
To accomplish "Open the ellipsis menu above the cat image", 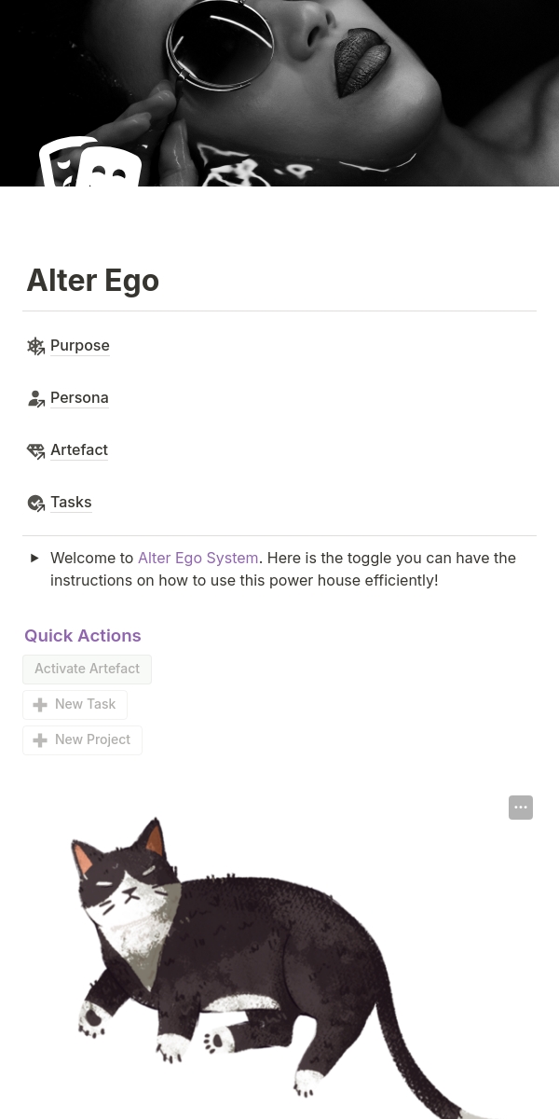I will click(521, 808).
